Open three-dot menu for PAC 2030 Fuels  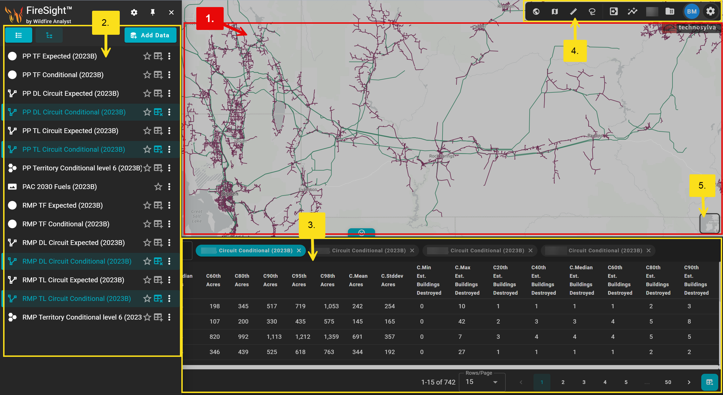(169, 186)
